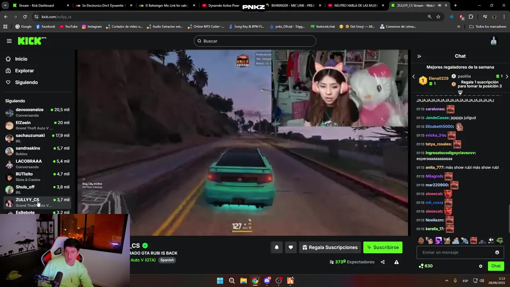
Task: Open the ElZeein channel
Action: point(37,125)
